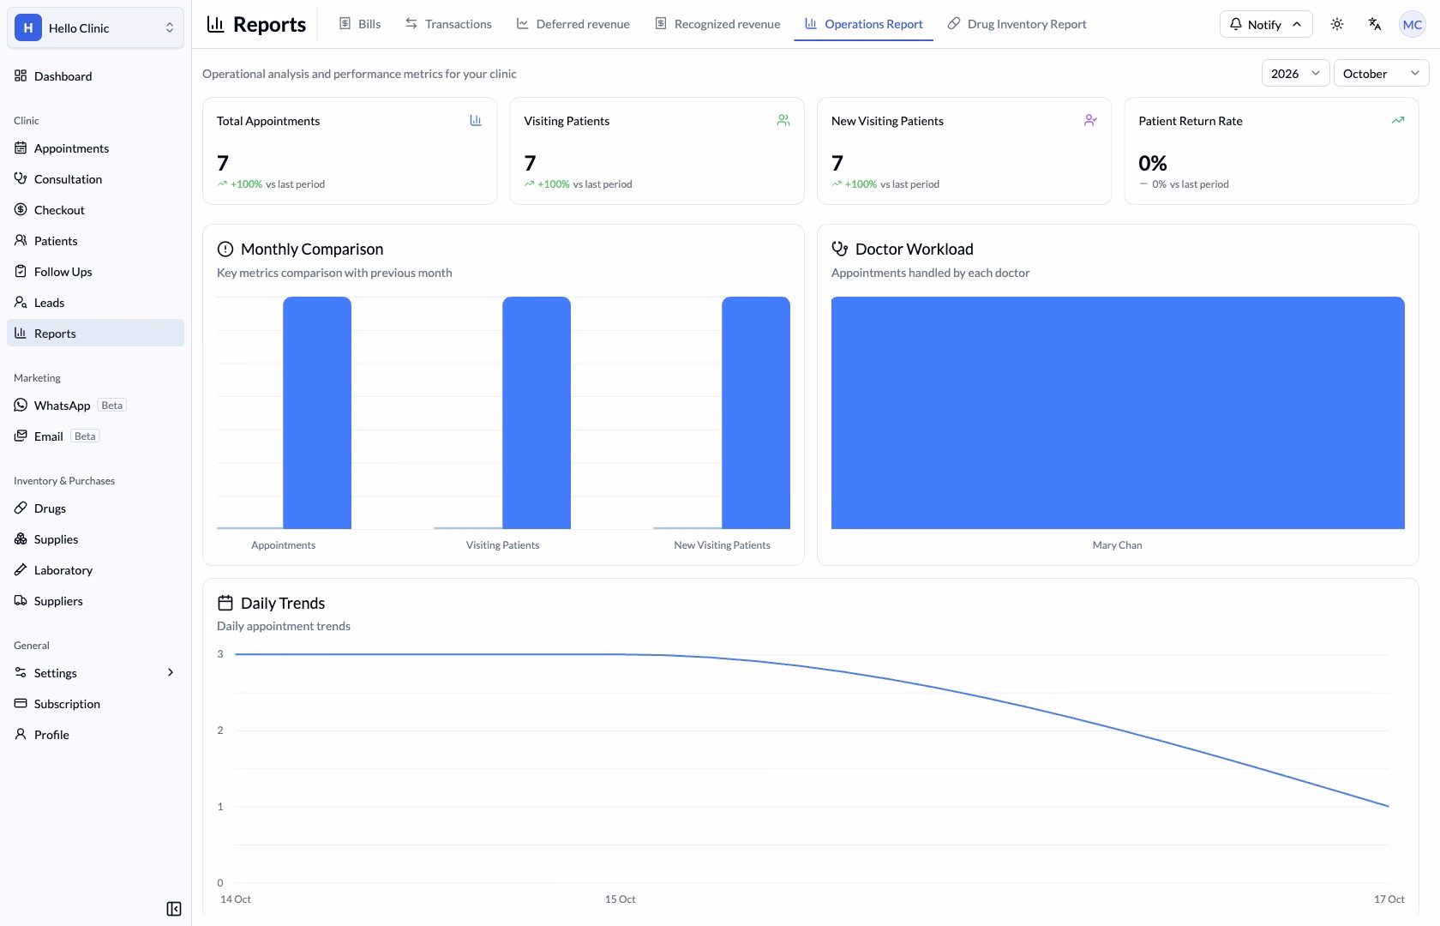This screenshot has width=1440, height=926.
Task: Expand the Settings submenu chevron
Action: pos(170,673)
